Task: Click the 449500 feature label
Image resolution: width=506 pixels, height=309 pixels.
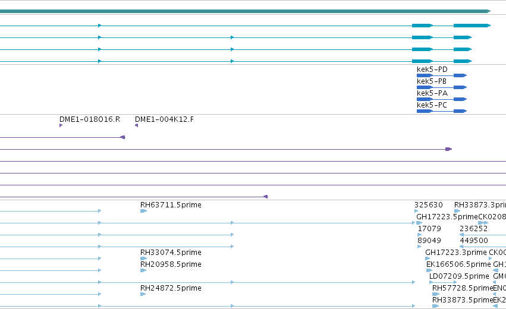Action: (474, 241)
